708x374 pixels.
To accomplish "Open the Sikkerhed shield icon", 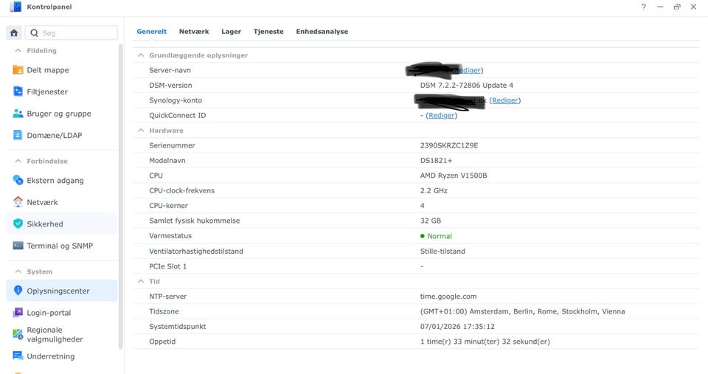I will point(18,224).
